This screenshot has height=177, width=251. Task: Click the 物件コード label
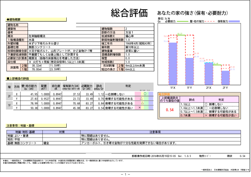pyautogui.click(x=205, y=156)
